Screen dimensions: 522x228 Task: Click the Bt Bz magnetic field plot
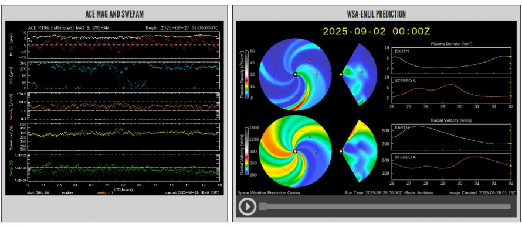tap(123, 45)
